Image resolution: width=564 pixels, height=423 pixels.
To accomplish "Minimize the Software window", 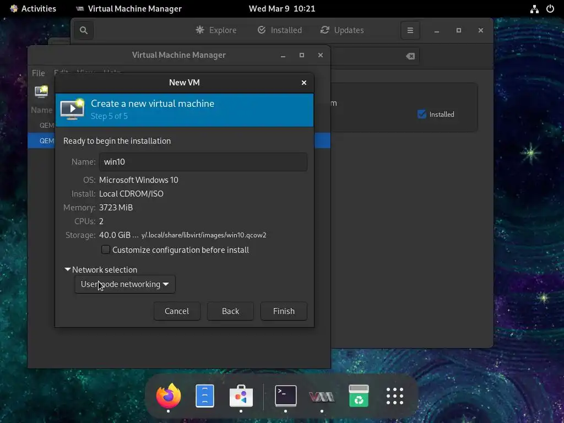I will tap(437, 31).
